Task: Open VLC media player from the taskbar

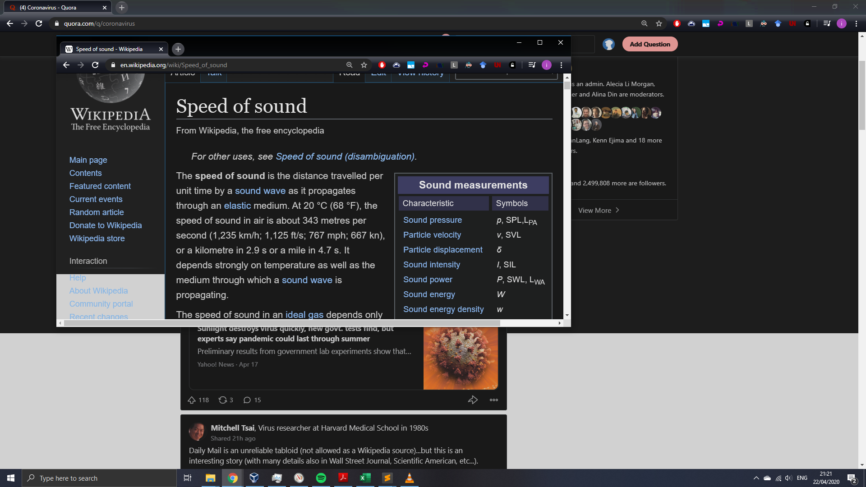Action: (x=410, y=478)
